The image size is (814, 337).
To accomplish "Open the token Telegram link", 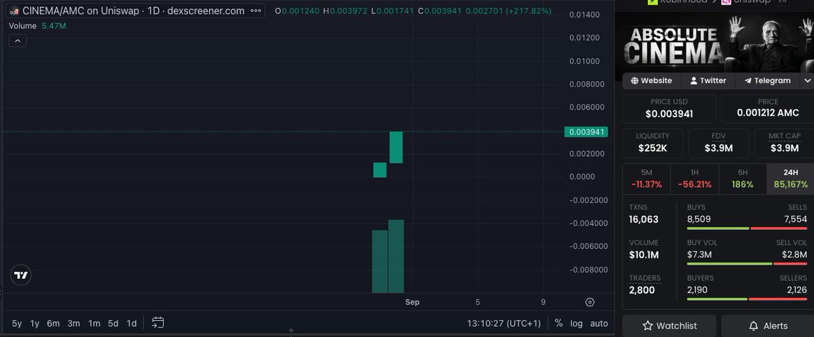I will click(x=767, y=81).
